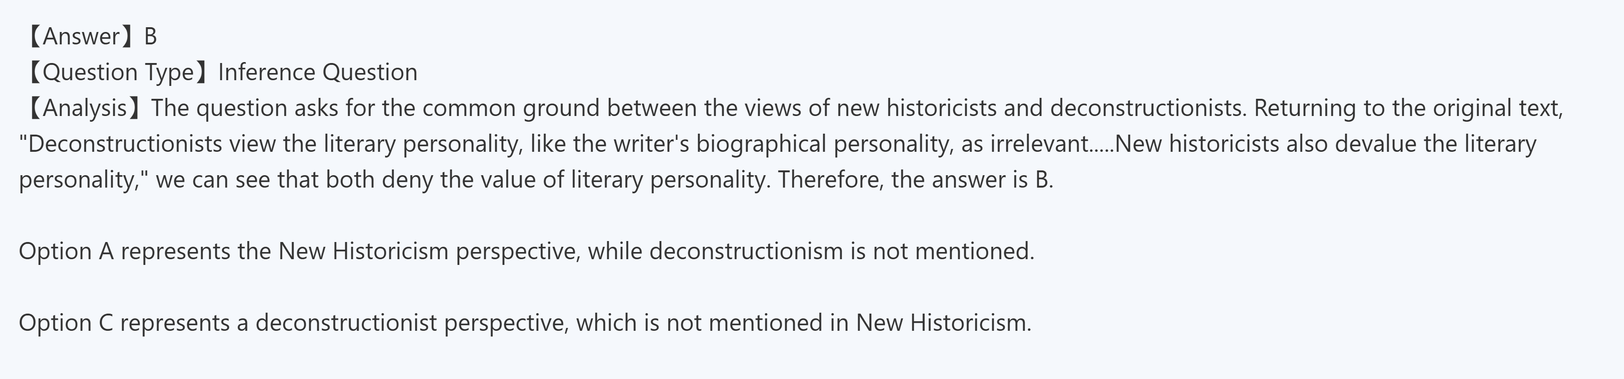Click 'not mentioned in New Historicism'
The width and height of the screenshot is (1624, 379).
tap(848, 323)
